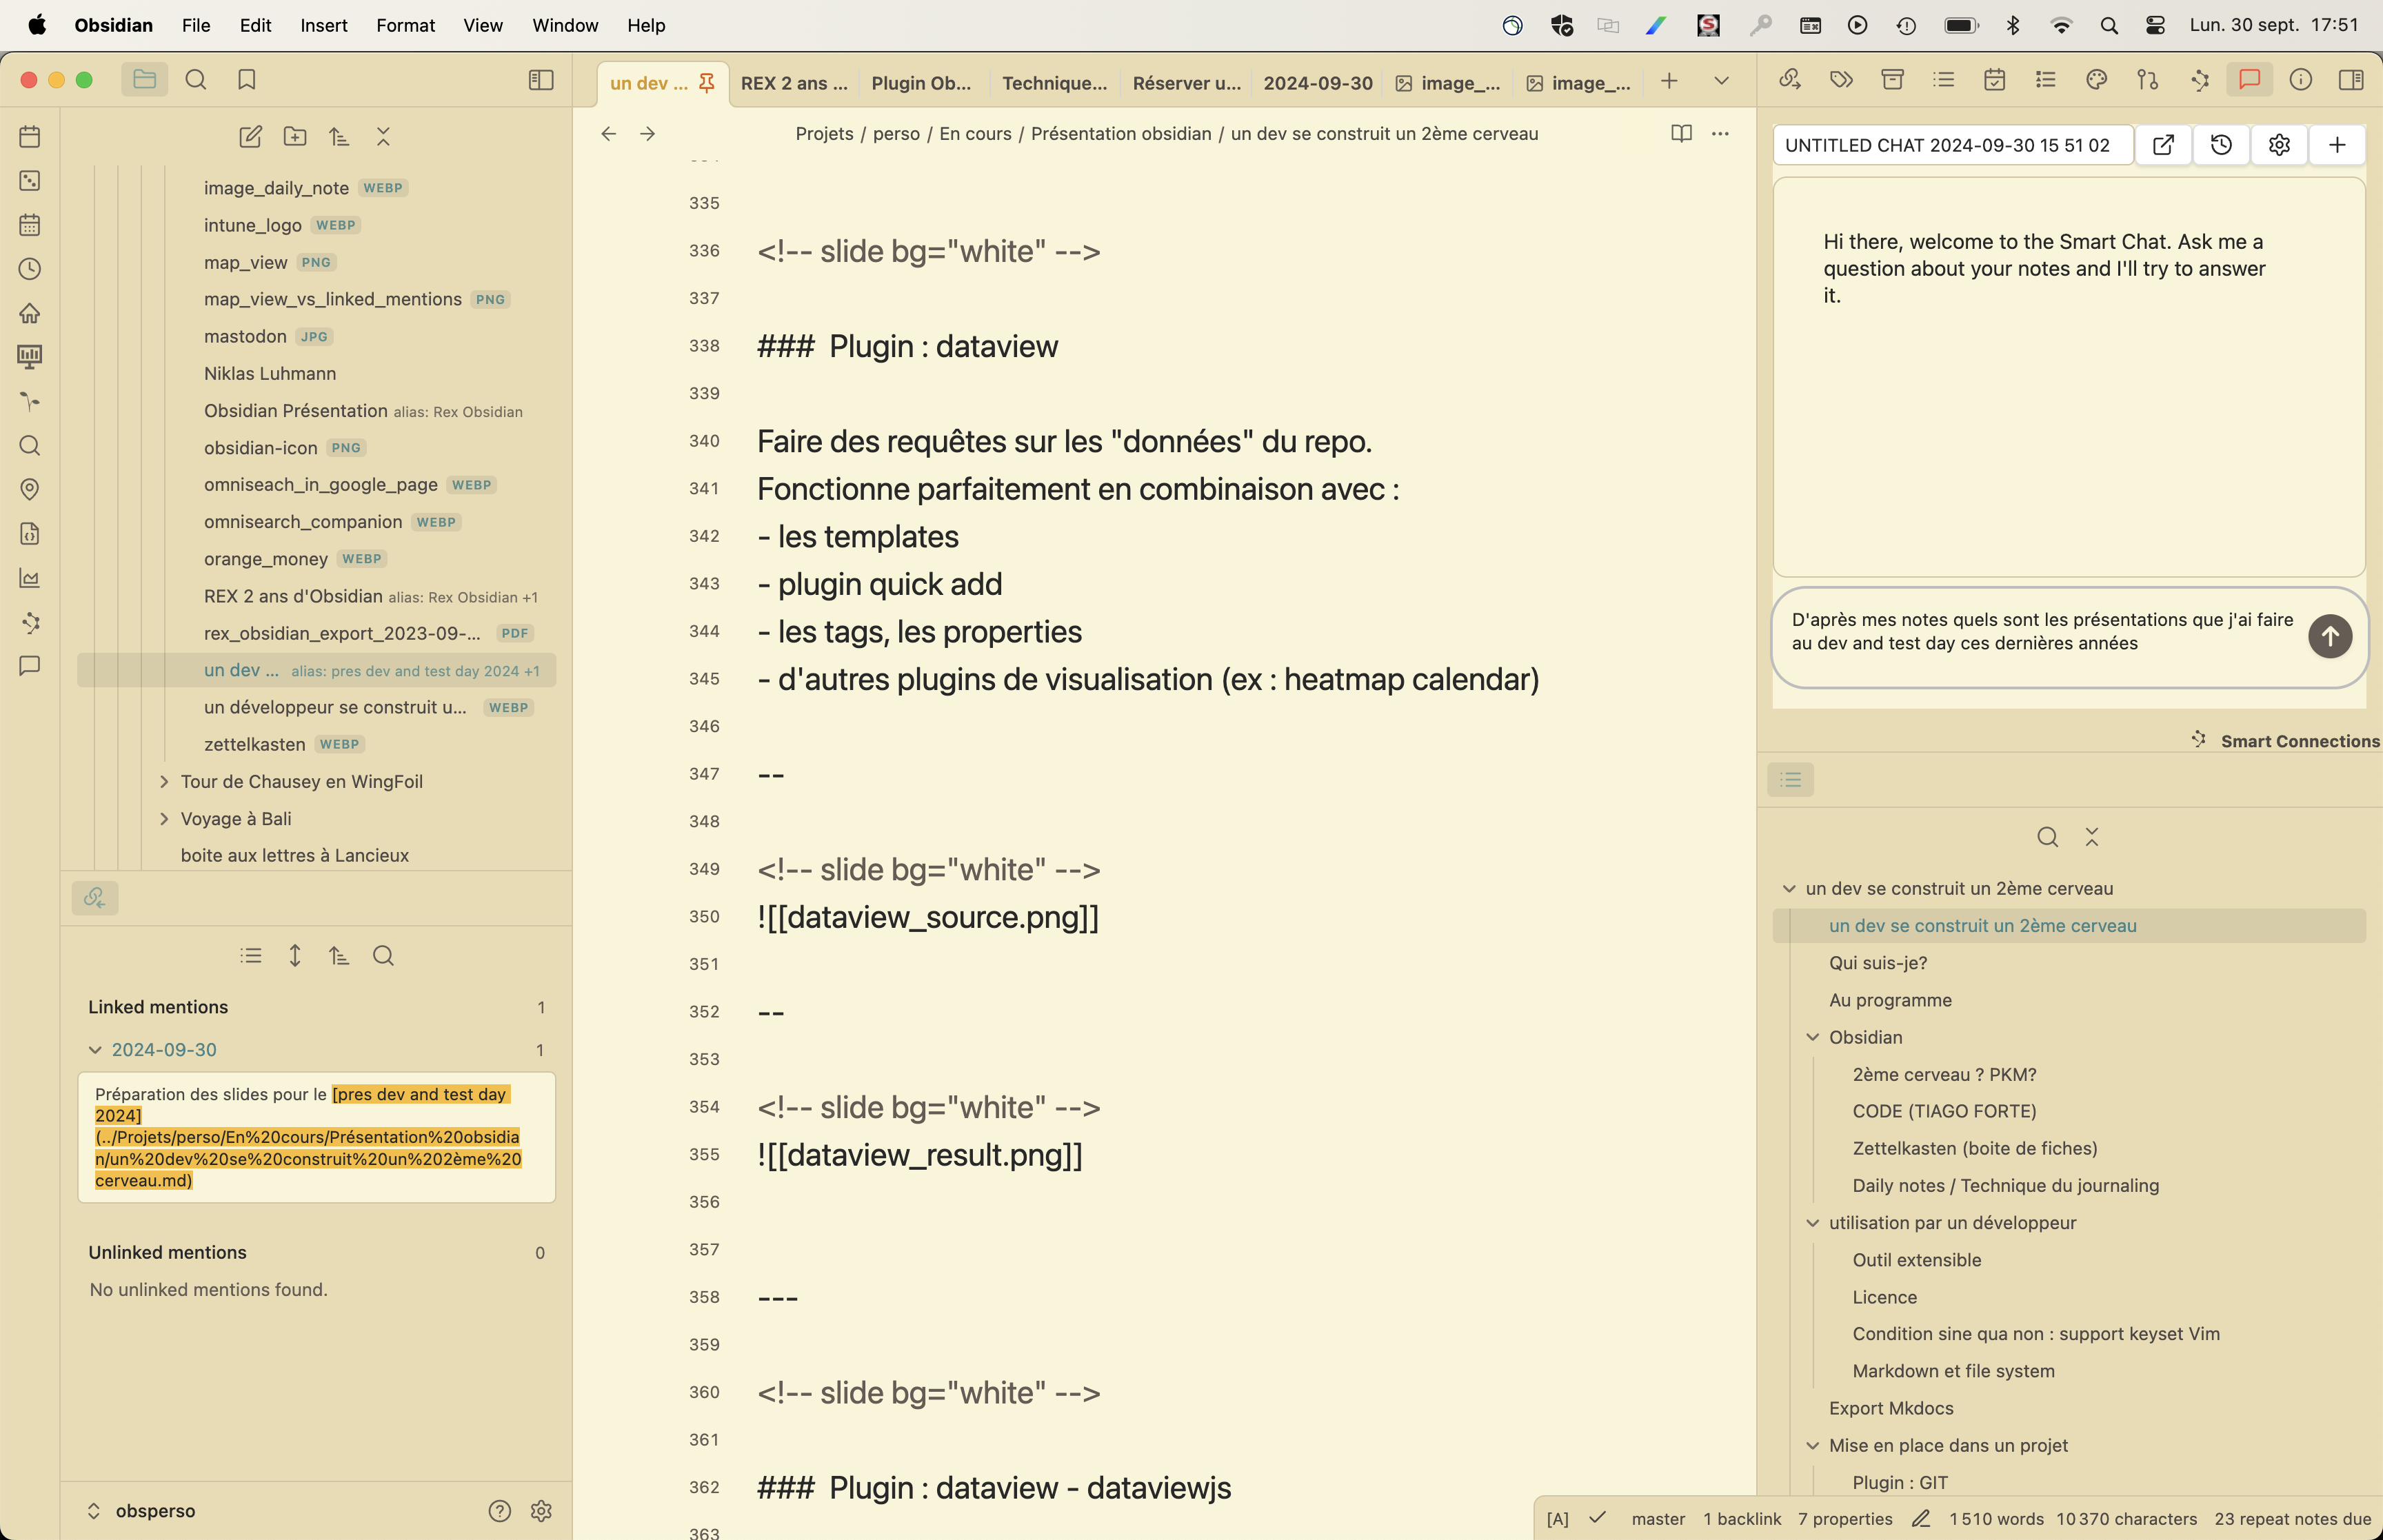Open the Format menu

(405, 25)
